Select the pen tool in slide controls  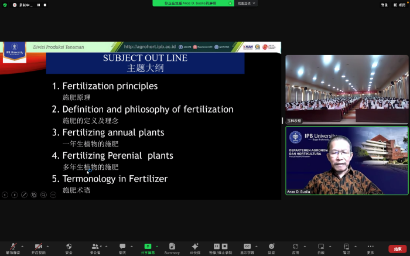coord(24,194)
